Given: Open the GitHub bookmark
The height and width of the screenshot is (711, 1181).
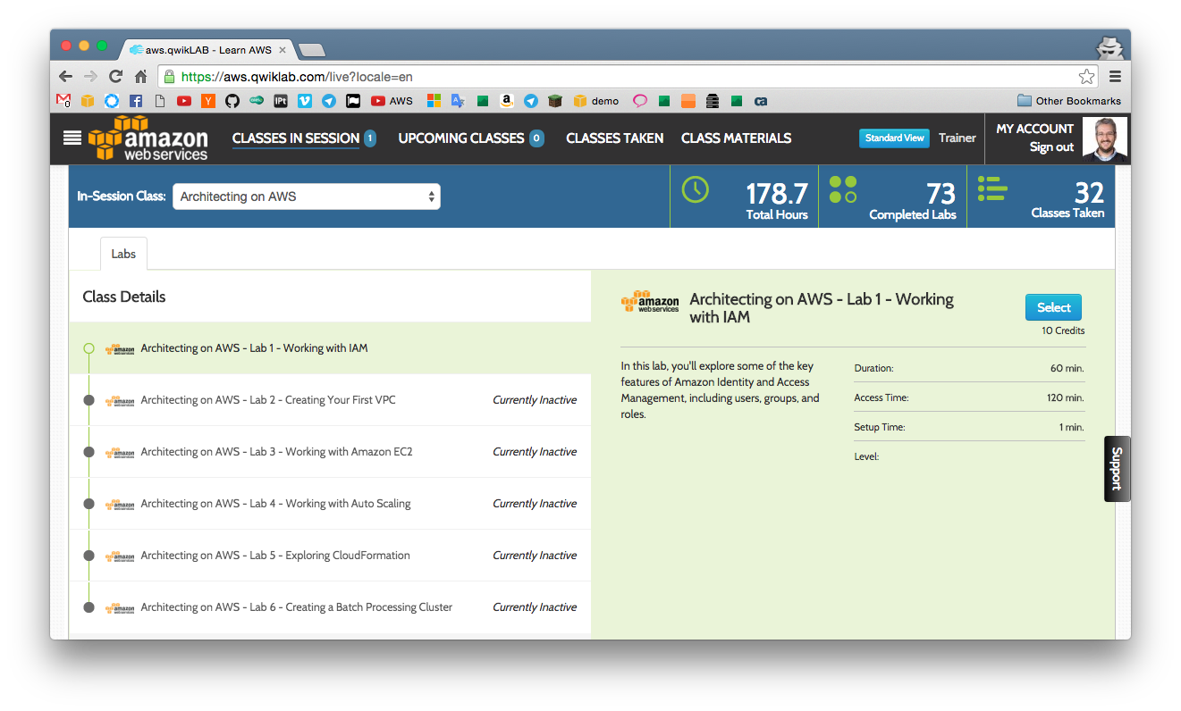Looking at the screenshot, I should click(232, 101).
